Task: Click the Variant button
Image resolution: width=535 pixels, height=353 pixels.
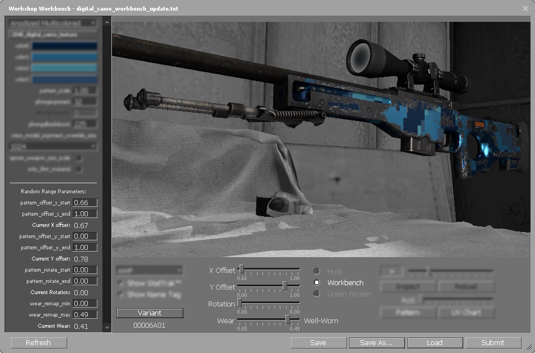Action: 150,313
